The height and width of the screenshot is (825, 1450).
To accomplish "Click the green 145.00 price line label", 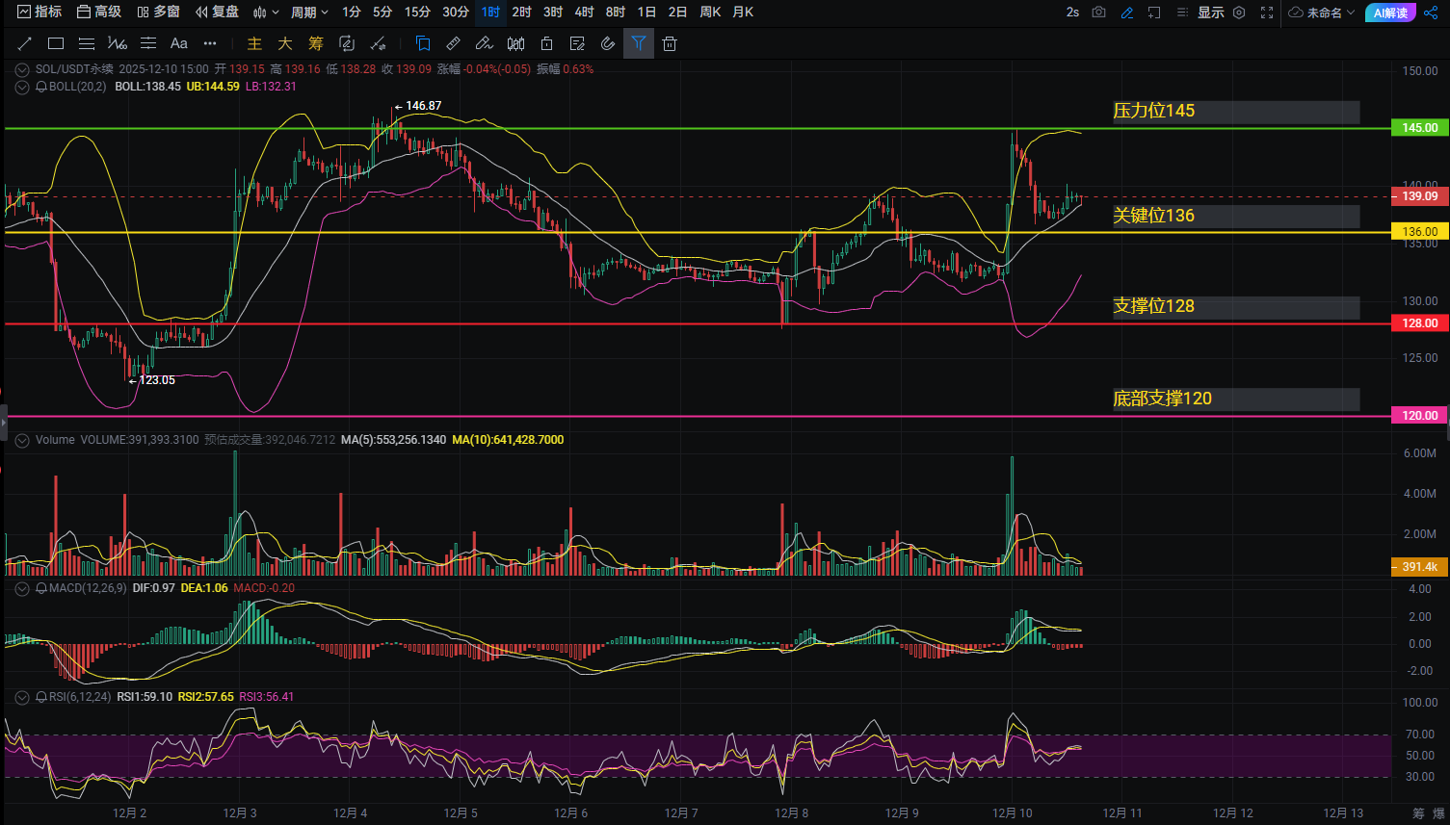I will click(x=1419, y=128).
